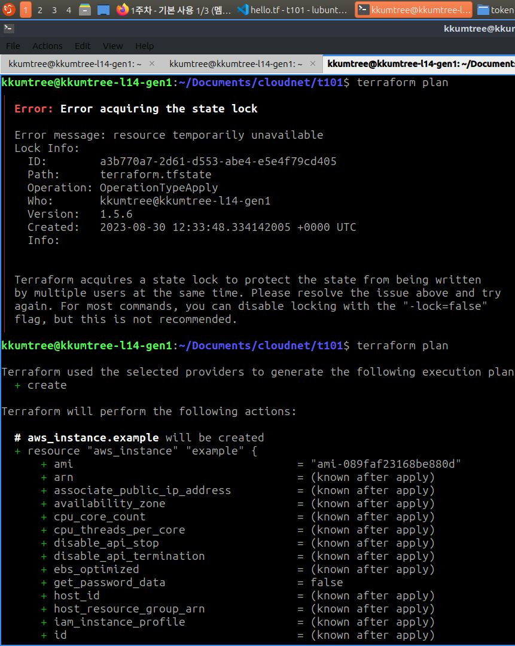Click the created timestamp 2023-08-30 12:33:48
This screenshot has width=515, height=646.
(195, 227)
